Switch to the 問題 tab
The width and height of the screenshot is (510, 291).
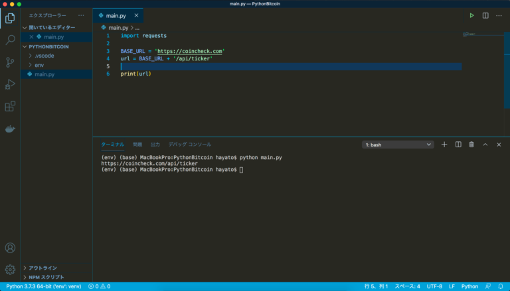pyautogui.click(x=137, y=145)
